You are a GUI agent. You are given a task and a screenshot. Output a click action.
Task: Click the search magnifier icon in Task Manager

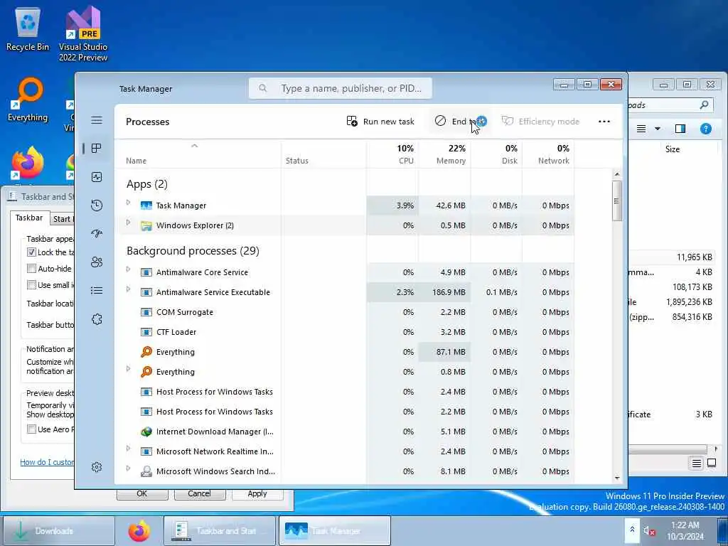[x=263, y=88]
